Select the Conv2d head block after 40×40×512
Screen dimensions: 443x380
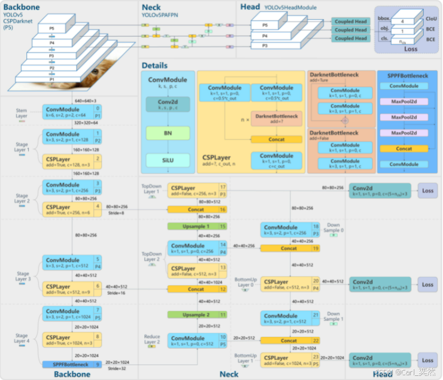click(380, 284)
